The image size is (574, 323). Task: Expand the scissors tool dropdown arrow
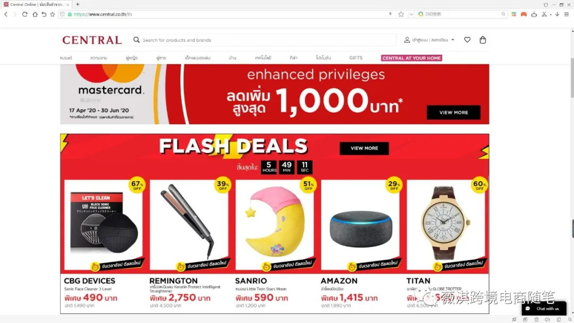pos(551,15)
